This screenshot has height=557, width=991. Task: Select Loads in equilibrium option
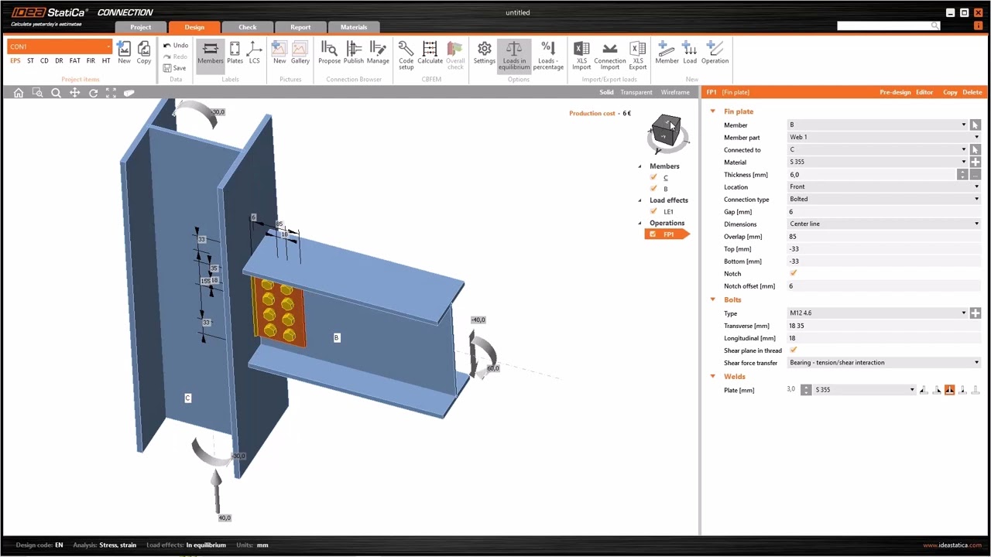(x=514, y=55)
